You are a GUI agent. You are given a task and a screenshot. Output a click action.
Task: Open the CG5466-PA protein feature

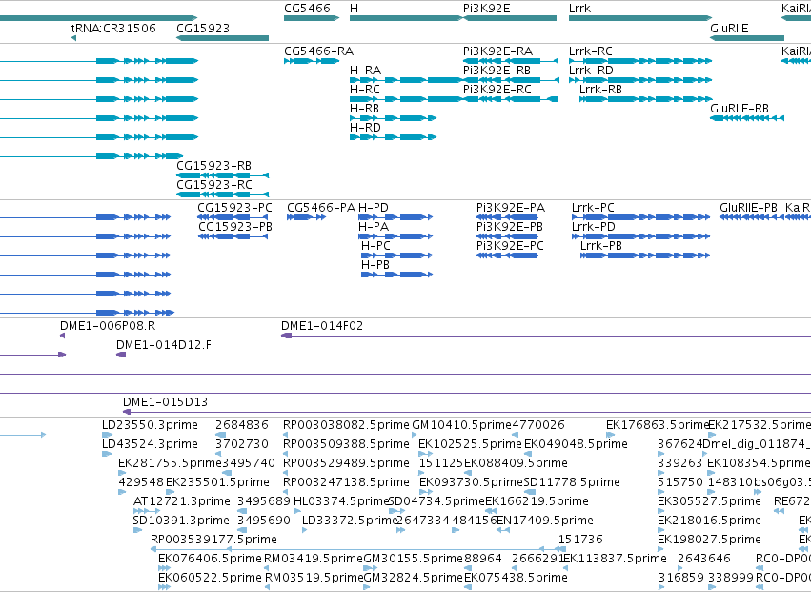[306, 217]
